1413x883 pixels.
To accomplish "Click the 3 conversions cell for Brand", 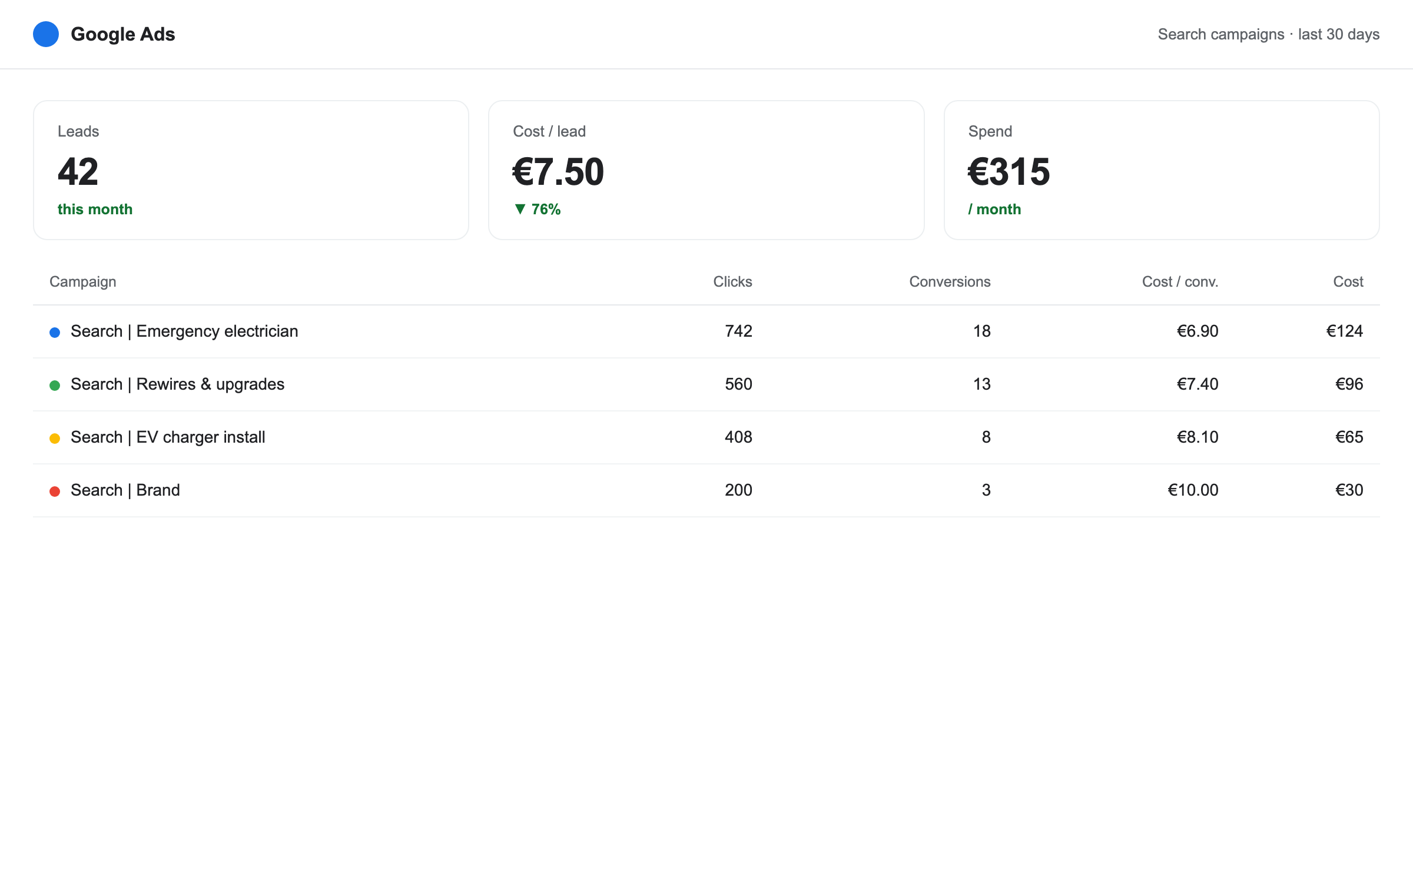I will click(986, 490).
